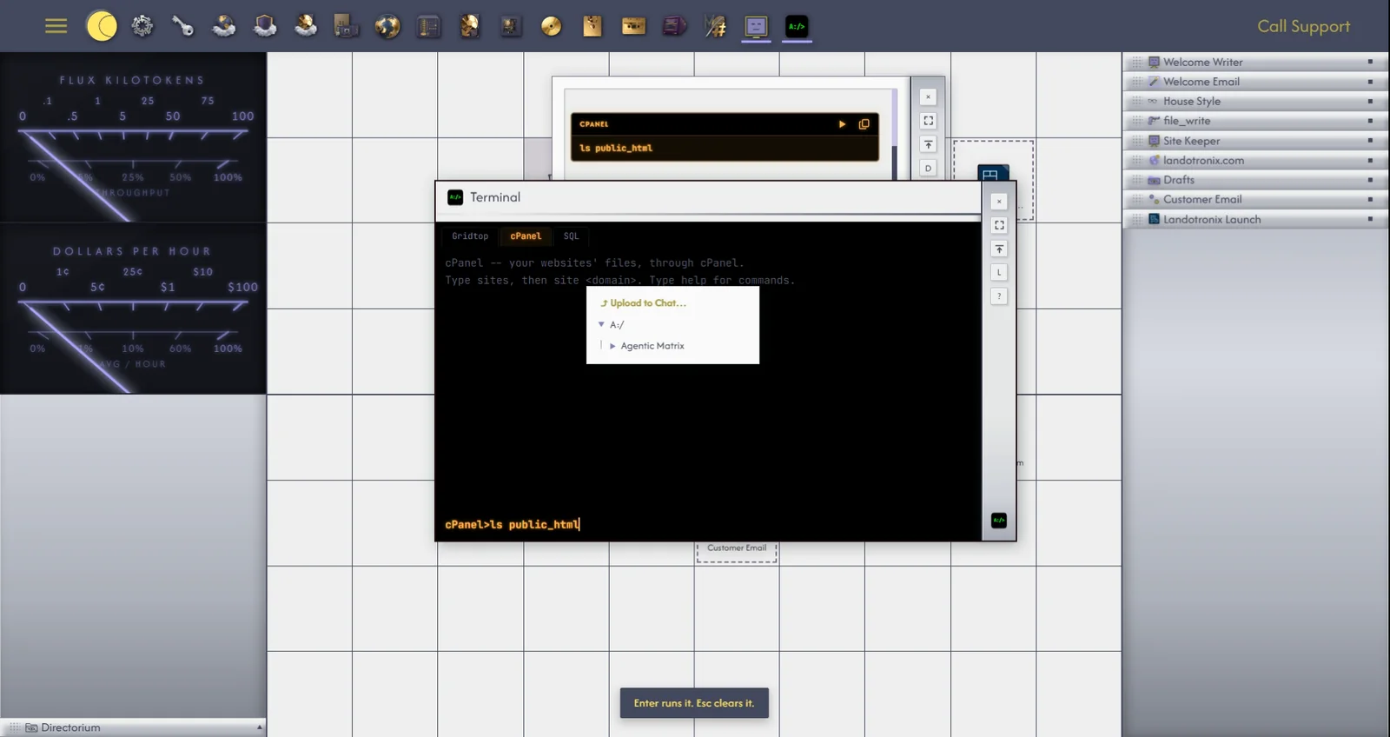Click the silver key icon in the toolbar
This screenshot has height=737, width=1390.
(182, 26)
